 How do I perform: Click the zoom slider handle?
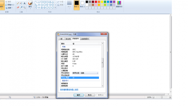click(x=162, y=97)
